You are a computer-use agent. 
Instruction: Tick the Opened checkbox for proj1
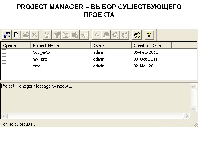(x=4, y=65)
